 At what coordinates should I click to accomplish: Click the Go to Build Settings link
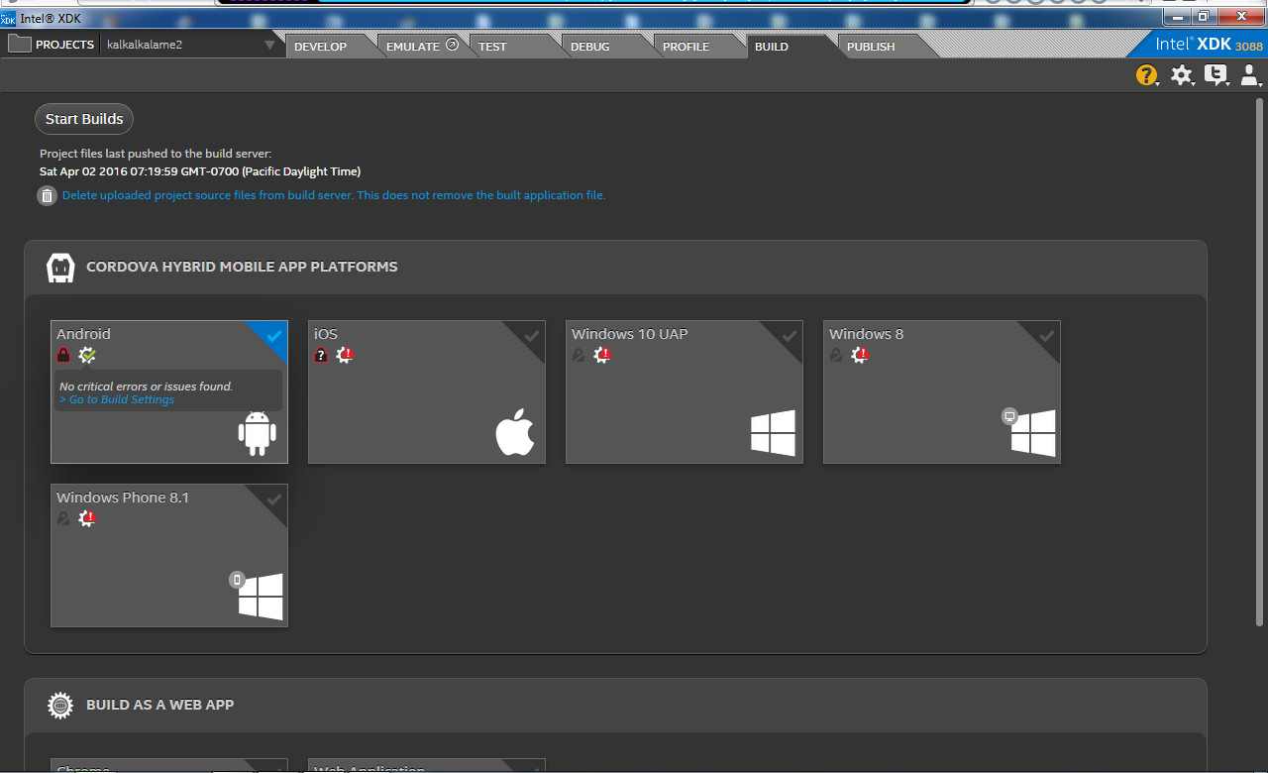pyautogui.click(x=117, y=399)
